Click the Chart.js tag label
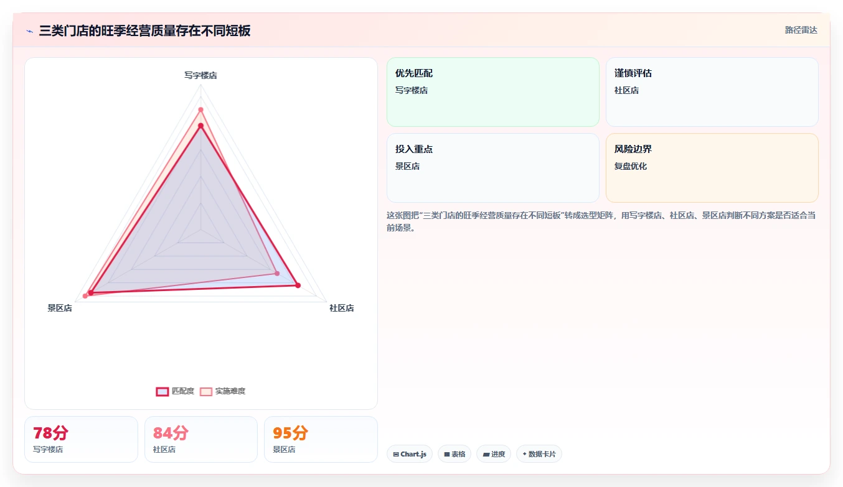 point(413,455)
